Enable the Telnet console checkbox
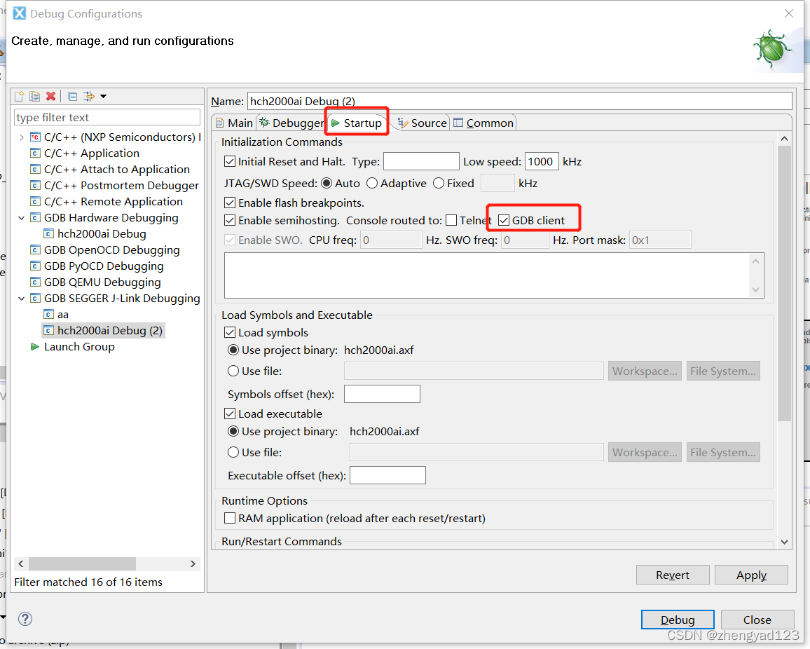Image resolution: width=810 pixels, height=649 pixels. pyautogui.click(x=451, y=221)
